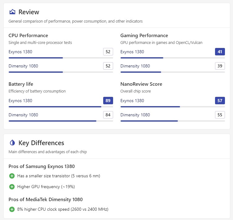The width and height of the screenshot is (233, 220).
Task: Click the Review section chart icon
Action: point(12,12)
